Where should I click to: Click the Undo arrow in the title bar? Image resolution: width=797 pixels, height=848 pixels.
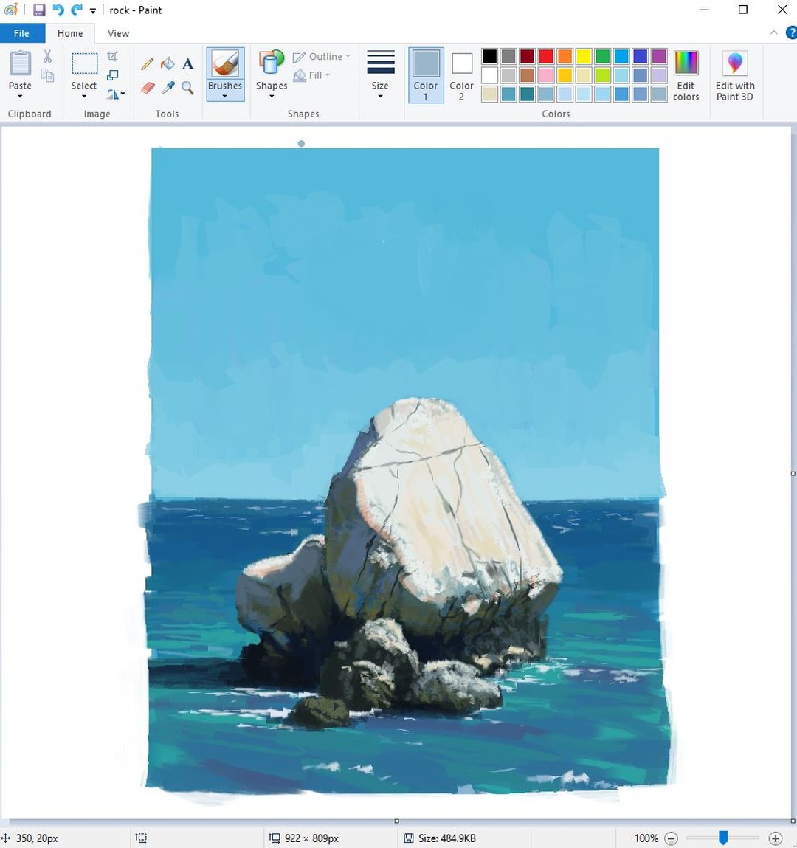tap(58, 10)
